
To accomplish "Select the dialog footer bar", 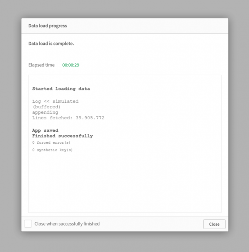I will (126, 224).
